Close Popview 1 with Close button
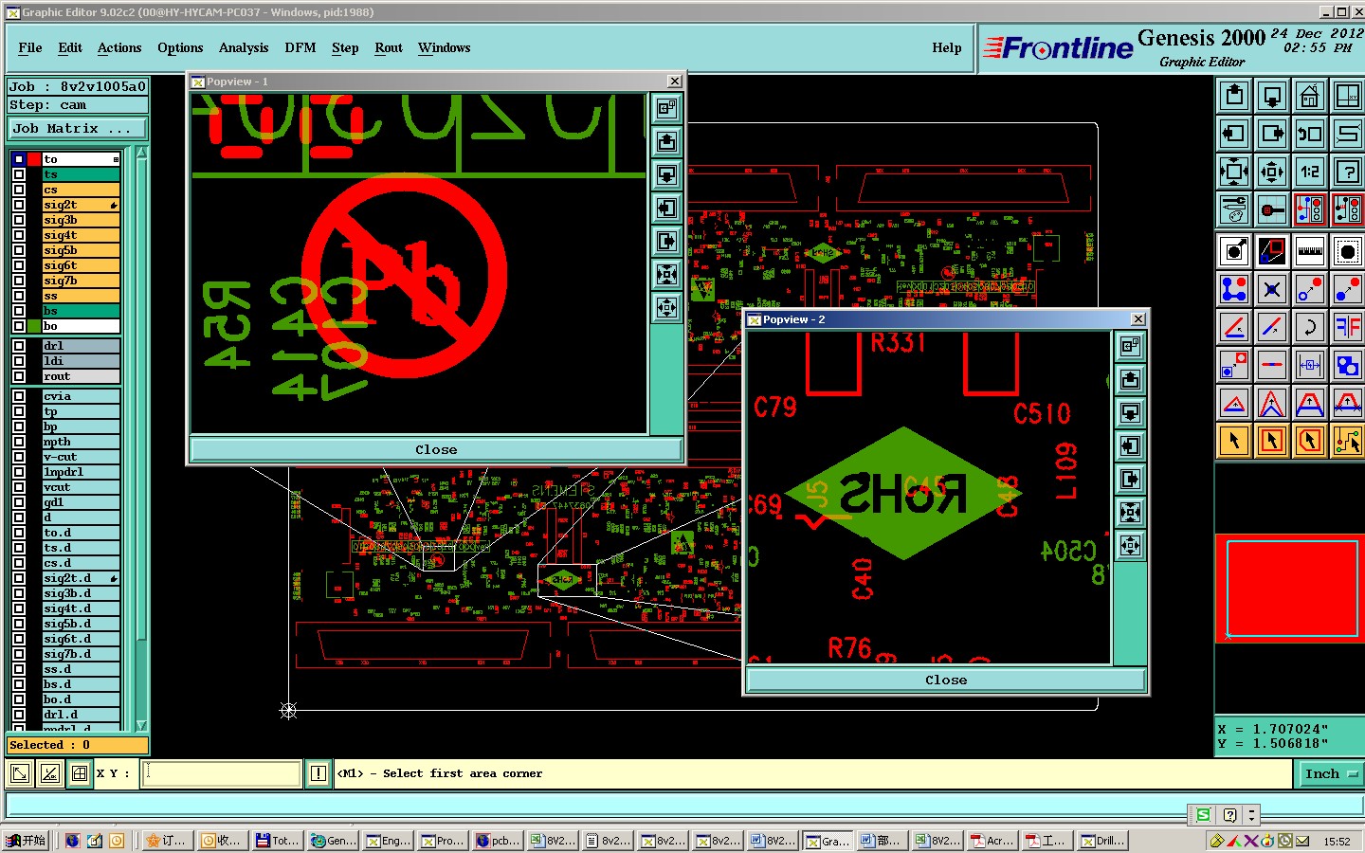1365x853 pixels. [436, 449]
